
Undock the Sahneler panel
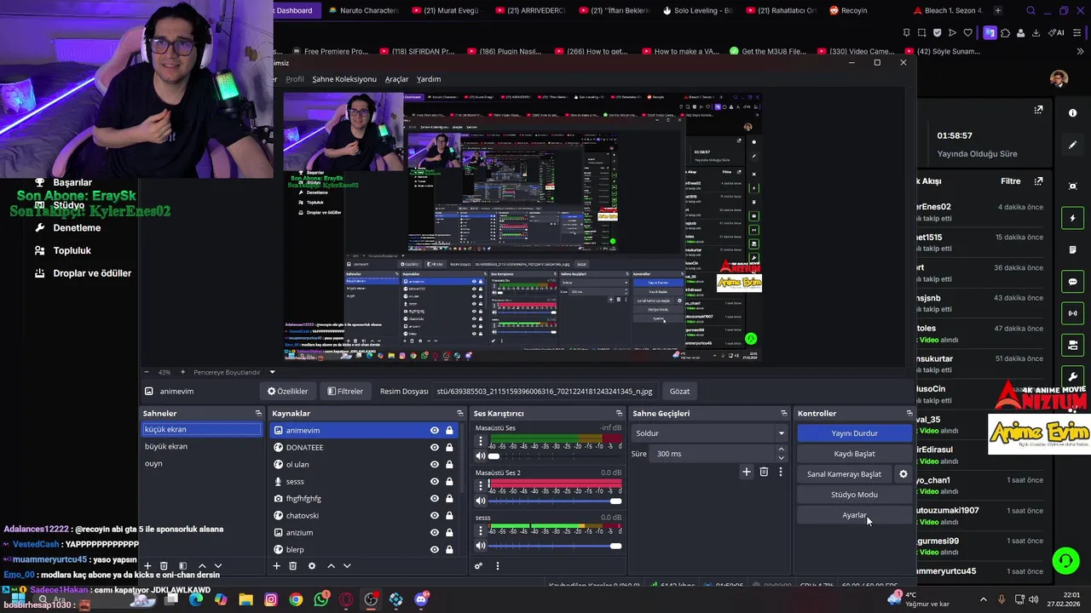(x=258, y=414)
